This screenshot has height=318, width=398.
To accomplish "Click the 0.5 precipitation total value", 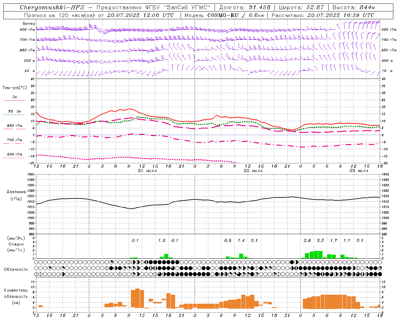I will tap(228, 241).
